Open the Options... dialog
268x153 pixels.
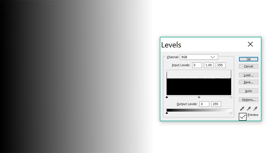pos(249,100)
